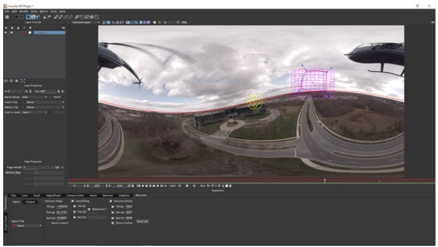Click the Reset All button

click(142, 221)
